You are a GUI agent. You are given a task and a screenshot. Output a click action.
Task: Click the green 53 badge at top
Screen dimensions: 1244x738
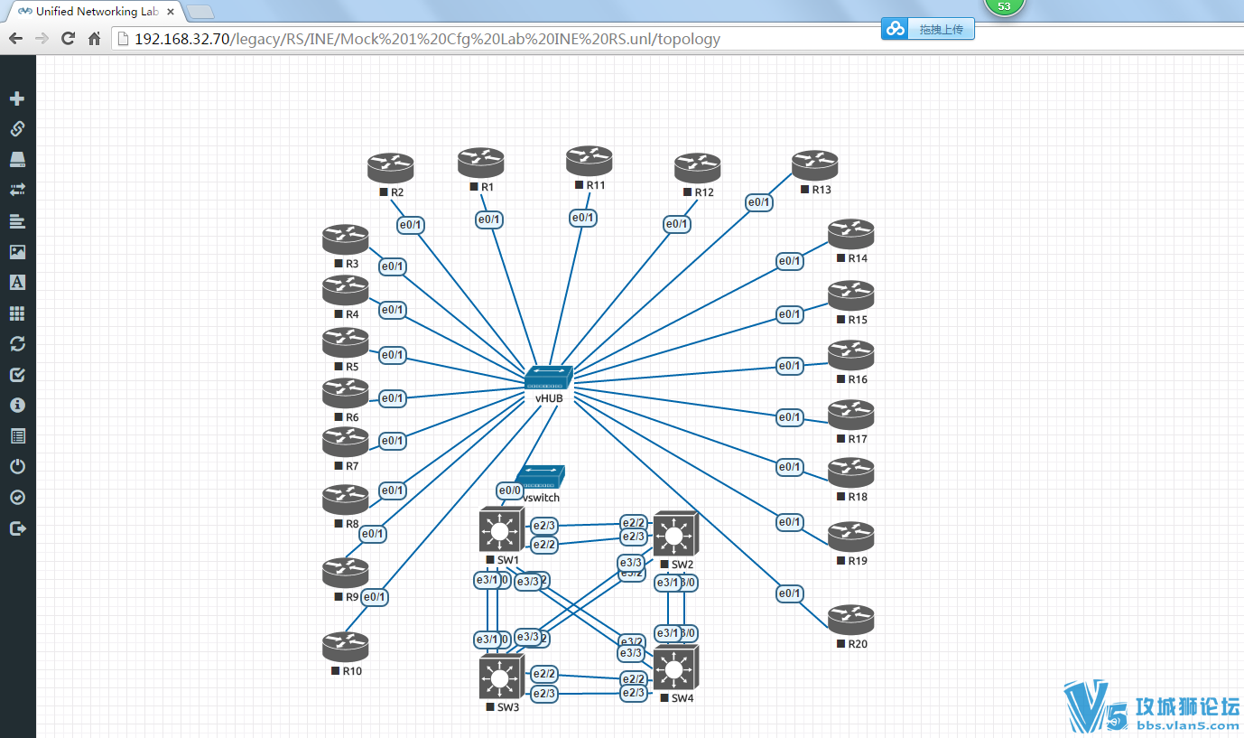pos(1004,6)
